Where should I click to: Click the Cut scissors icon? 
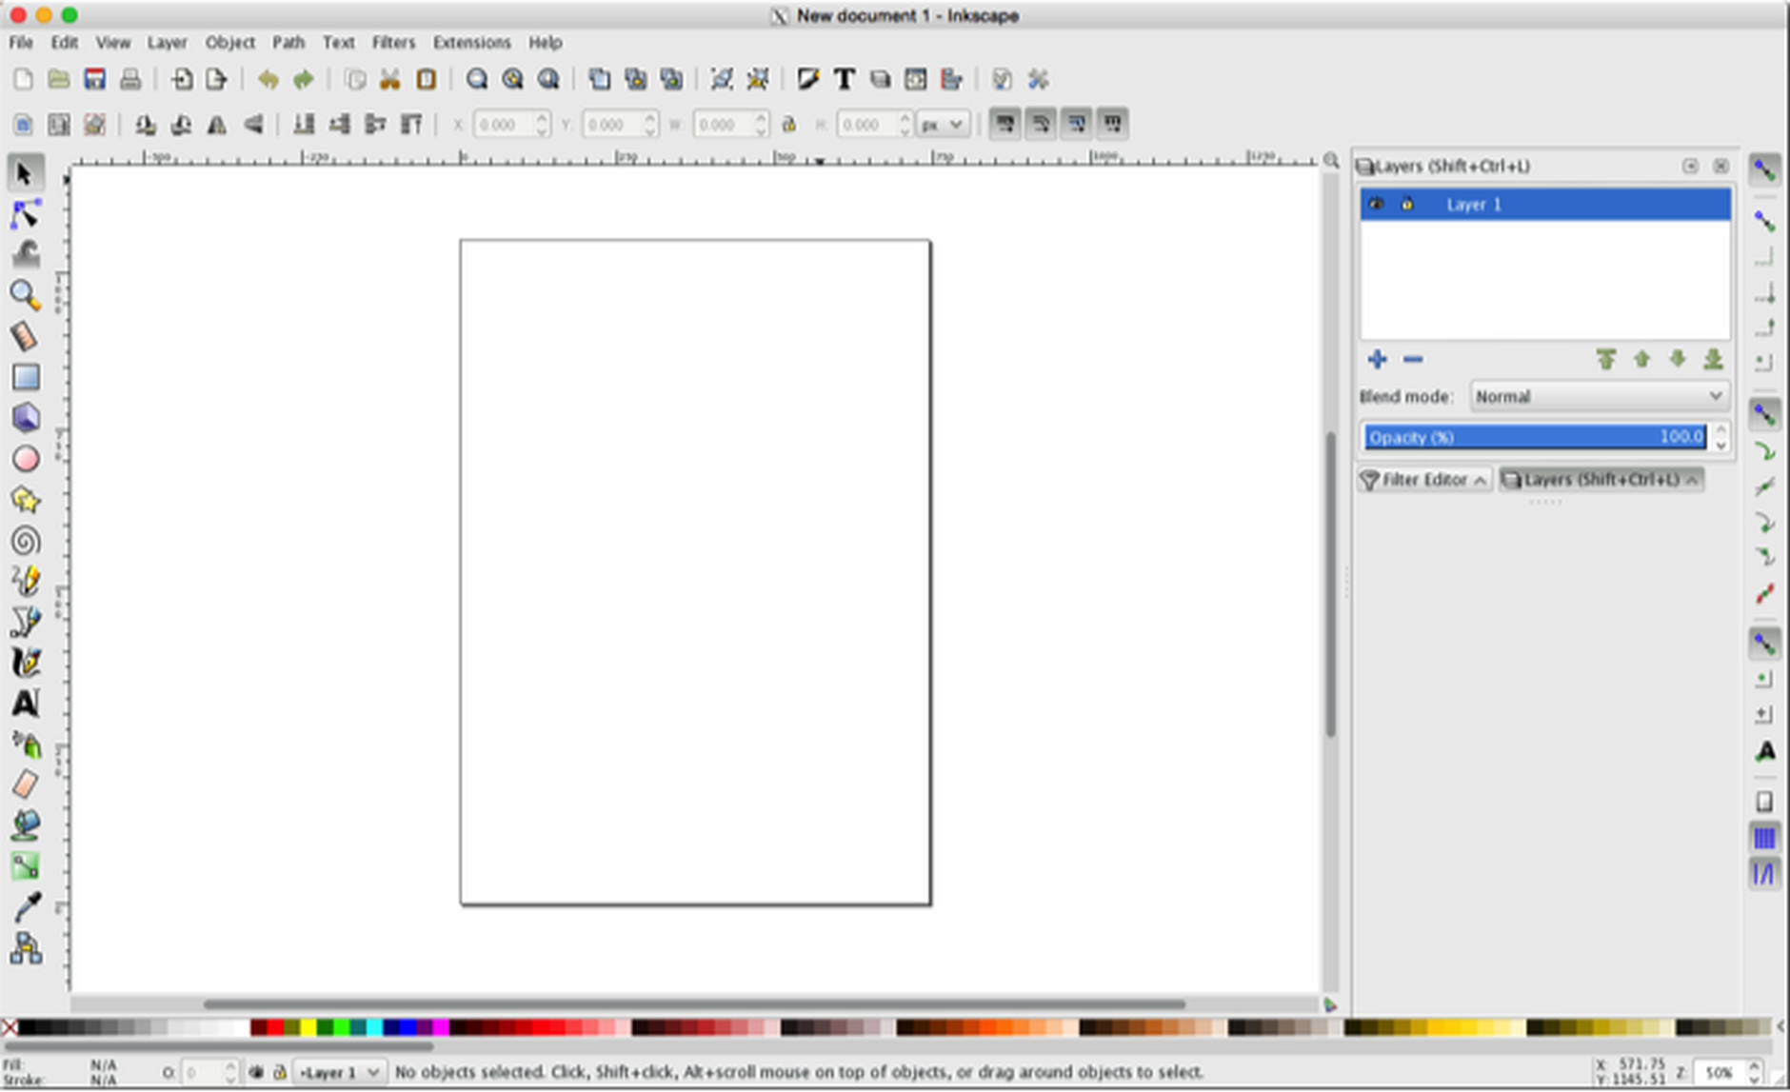click(389, 79)
